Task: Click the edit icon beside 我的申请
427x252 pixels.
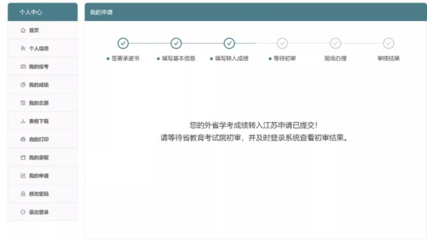Action: pyautogui.click(x=23, y=176)
